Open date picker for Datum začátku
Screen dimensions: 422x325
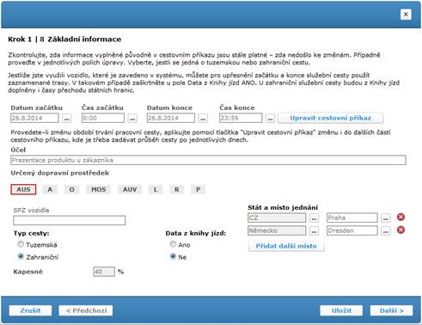tap(66, 118)
